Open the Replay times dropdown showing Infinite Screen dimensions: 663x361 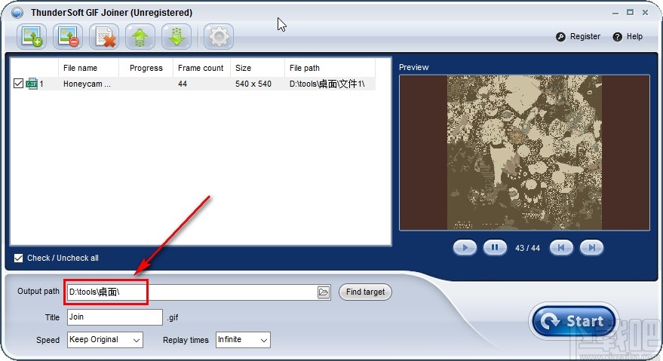(243, 340)
